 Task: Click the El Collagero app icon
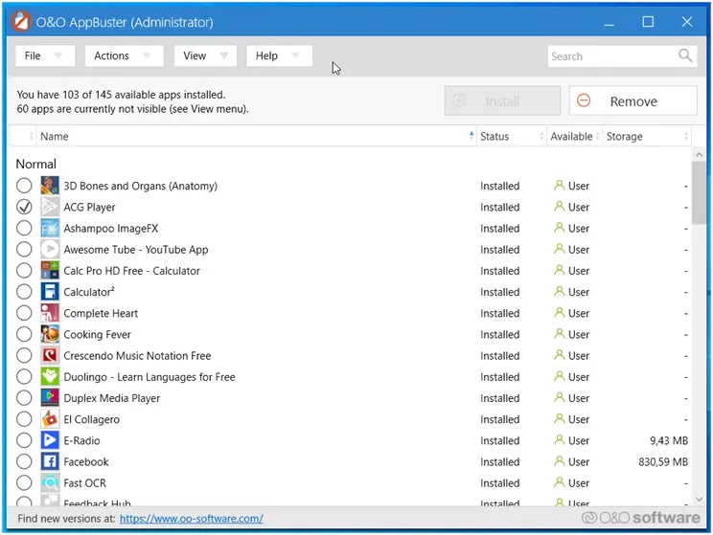point(50,419)
